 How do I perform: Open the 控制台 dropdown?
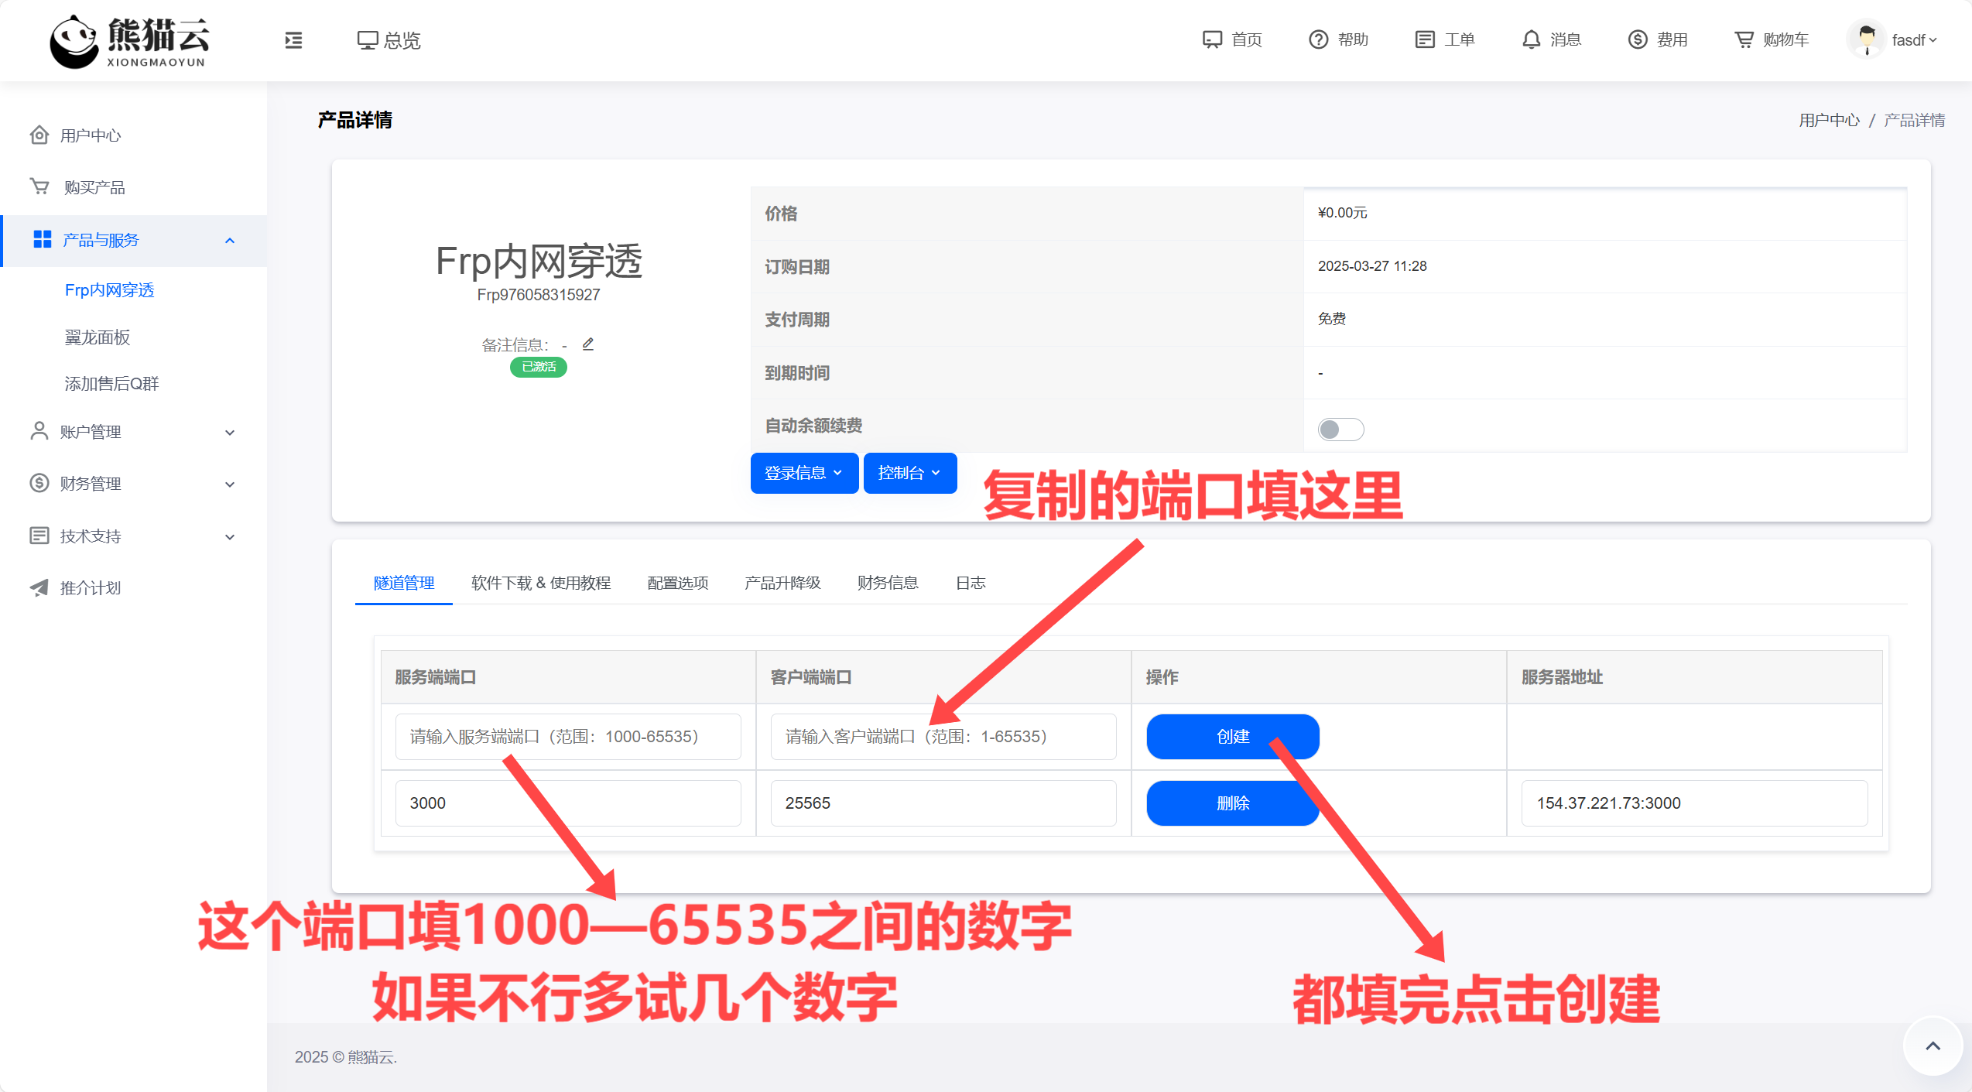coord(909,472)
